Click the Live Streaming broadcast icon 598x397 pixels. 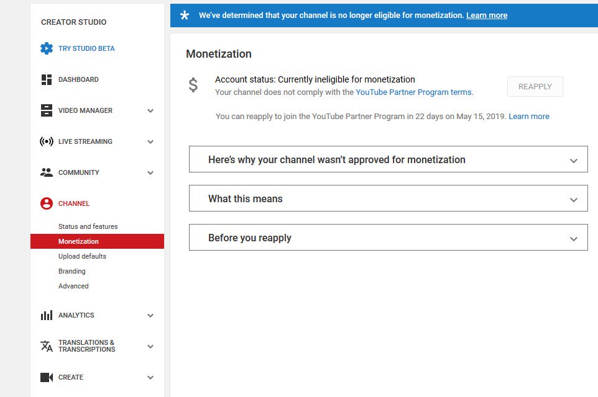[x=47, y=141]
